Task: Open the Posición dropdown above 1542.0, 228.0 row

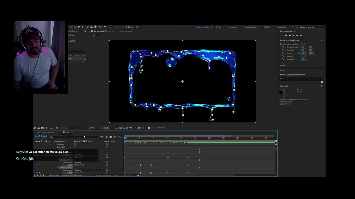Action: pos(88,170)
